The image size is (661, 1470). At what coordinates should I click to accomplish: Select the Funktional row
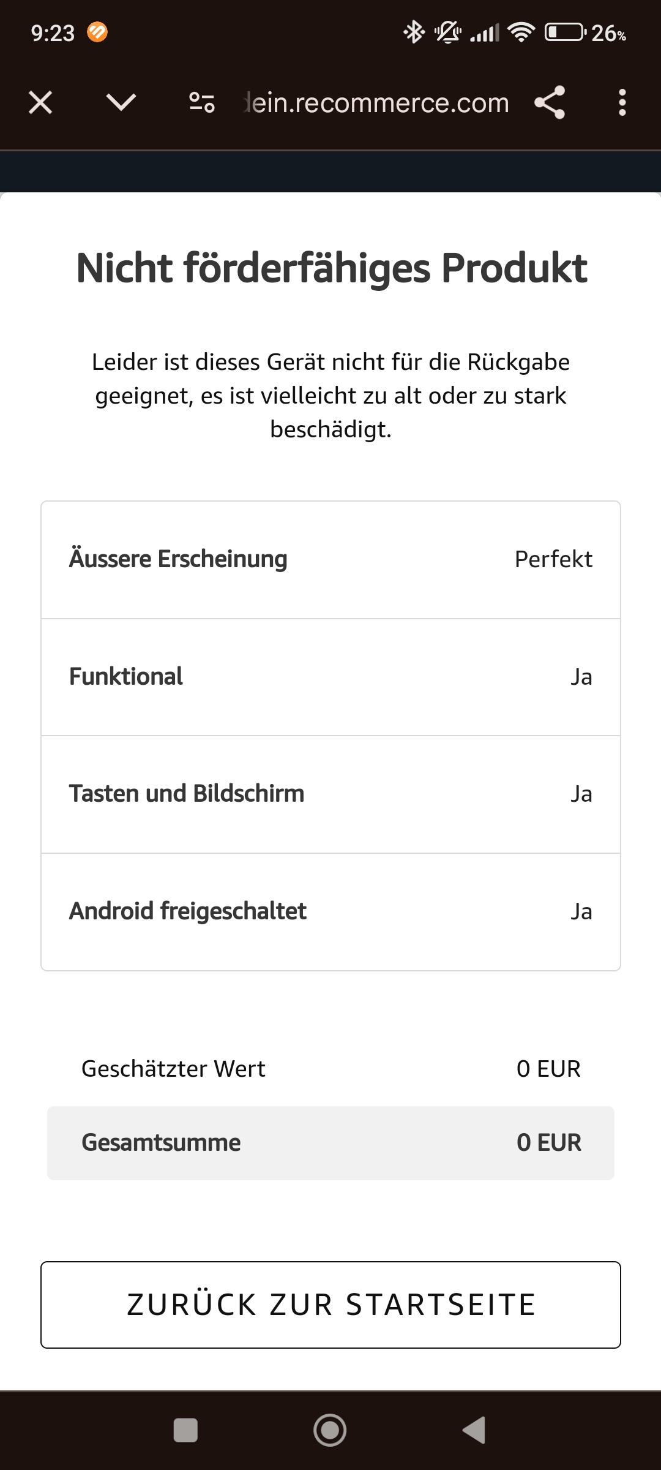[330, 677]
